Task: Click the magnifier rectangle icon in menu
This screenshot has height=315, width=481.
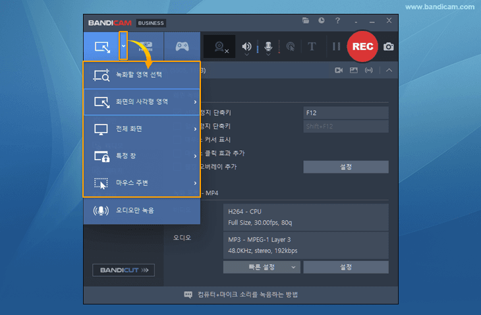Action: [101, 75]
